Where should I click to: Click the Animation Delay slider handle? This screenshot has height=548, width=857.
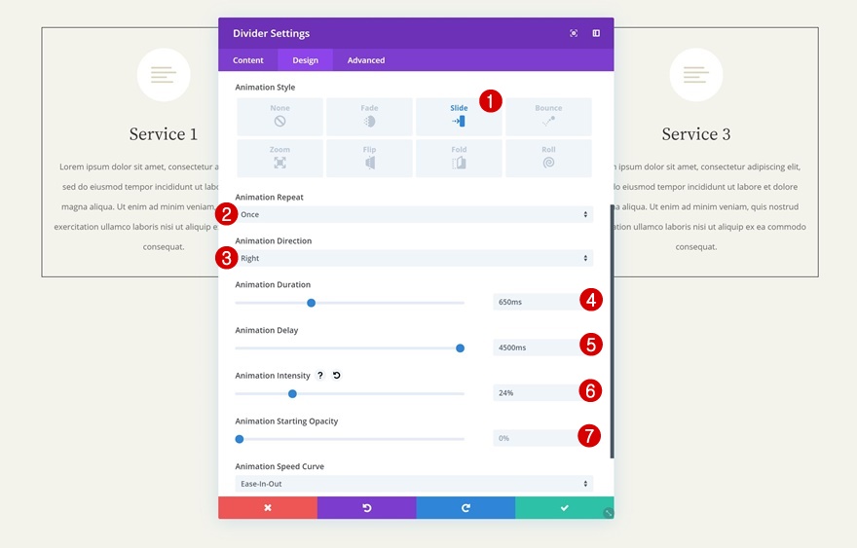tap(461, 348)
